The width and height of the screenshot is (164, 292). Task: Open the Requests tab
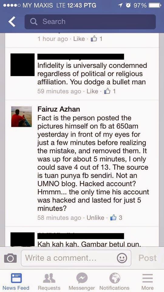(x=49, y=281)
